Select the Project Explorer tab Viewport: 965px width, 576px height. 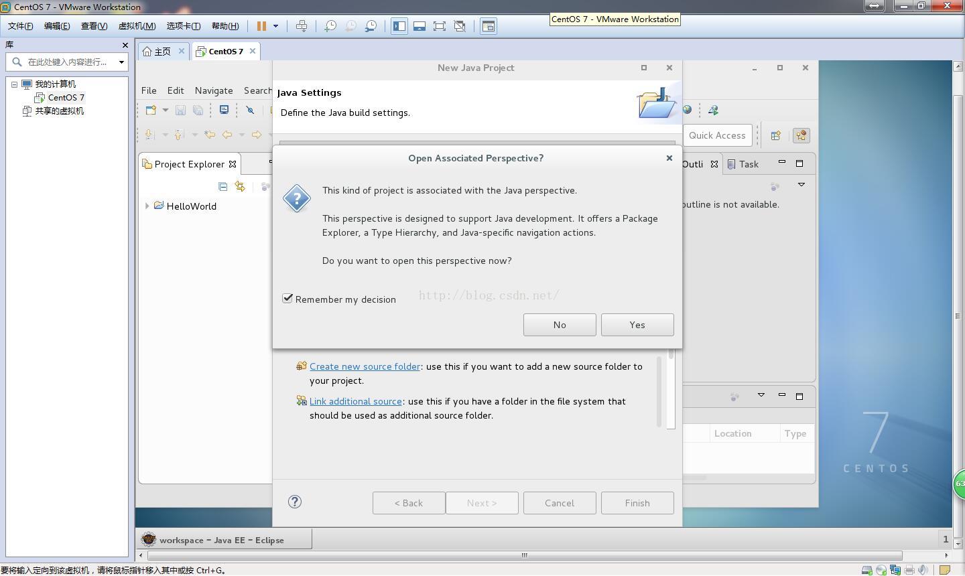point(189,164)
